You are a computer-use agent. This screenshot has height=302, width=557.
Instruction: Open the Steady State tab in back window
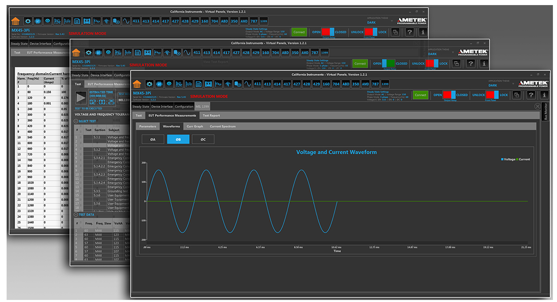click(19, 43)
